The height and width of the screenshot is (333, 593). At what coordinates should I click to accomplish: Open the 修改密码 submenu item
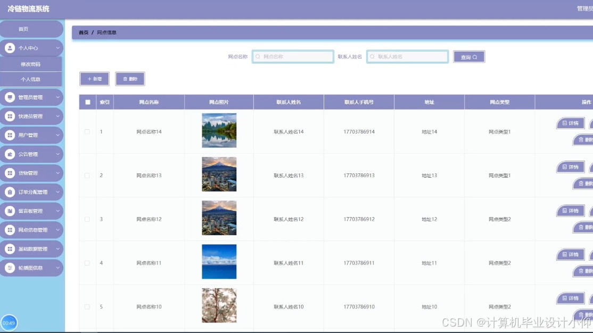tap(31, 64)
